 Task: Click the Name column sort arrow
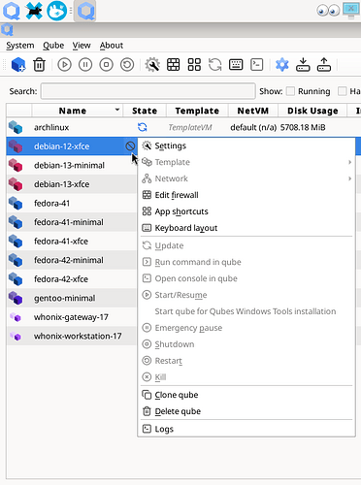117,110
